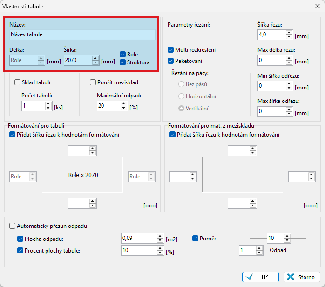Disable Multi rozkreslení checkbox
325x287 pixels.
(x=171, y=50)
